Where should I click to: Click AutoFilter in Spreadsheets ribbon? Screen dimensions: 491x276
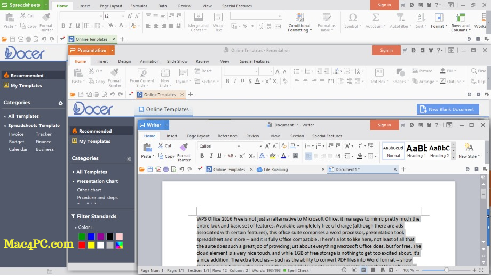point(400,21)
